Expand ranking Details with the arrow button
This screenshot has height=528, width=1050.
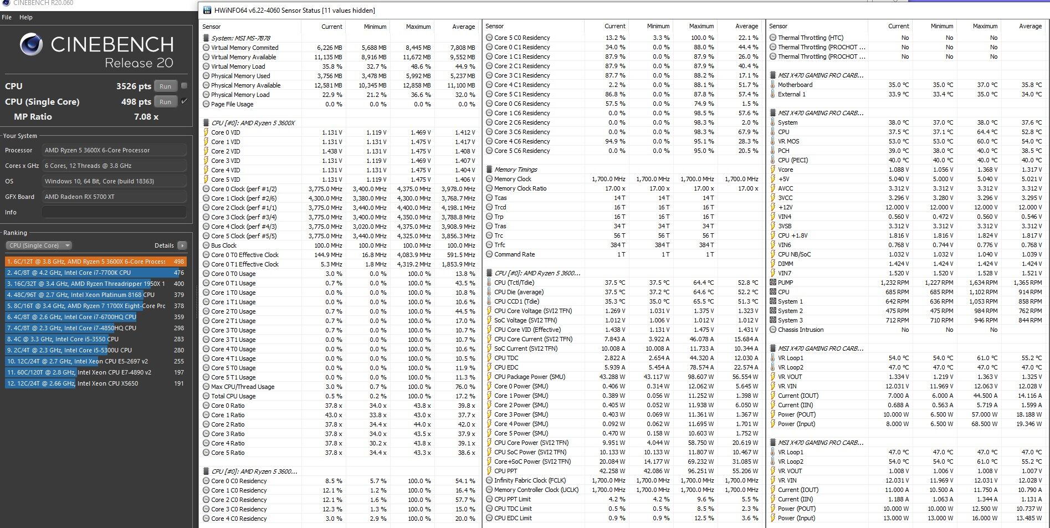(182, 245)
